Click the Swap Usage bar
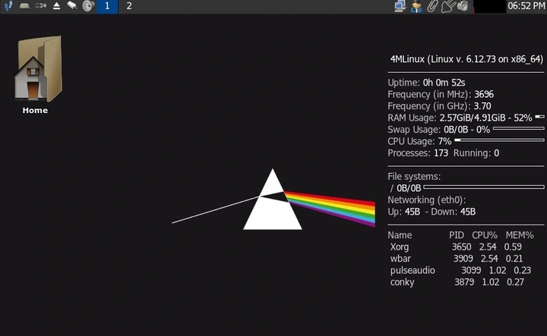Screen dimensions: 547x336 click(x=518, y=129)
